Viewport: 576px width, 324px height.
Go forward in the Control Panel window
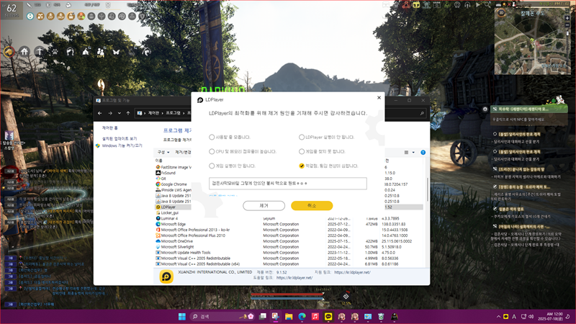110,113
